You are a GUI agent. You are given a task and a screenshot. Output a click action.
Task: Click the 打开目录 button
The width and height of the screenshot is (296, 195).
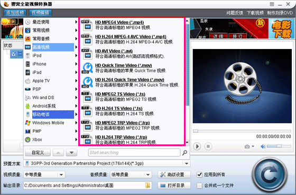coord(174,186)
